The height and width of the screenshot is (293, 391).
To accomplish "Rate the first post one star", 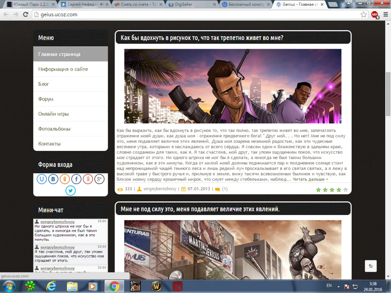I will coord(318,190).
